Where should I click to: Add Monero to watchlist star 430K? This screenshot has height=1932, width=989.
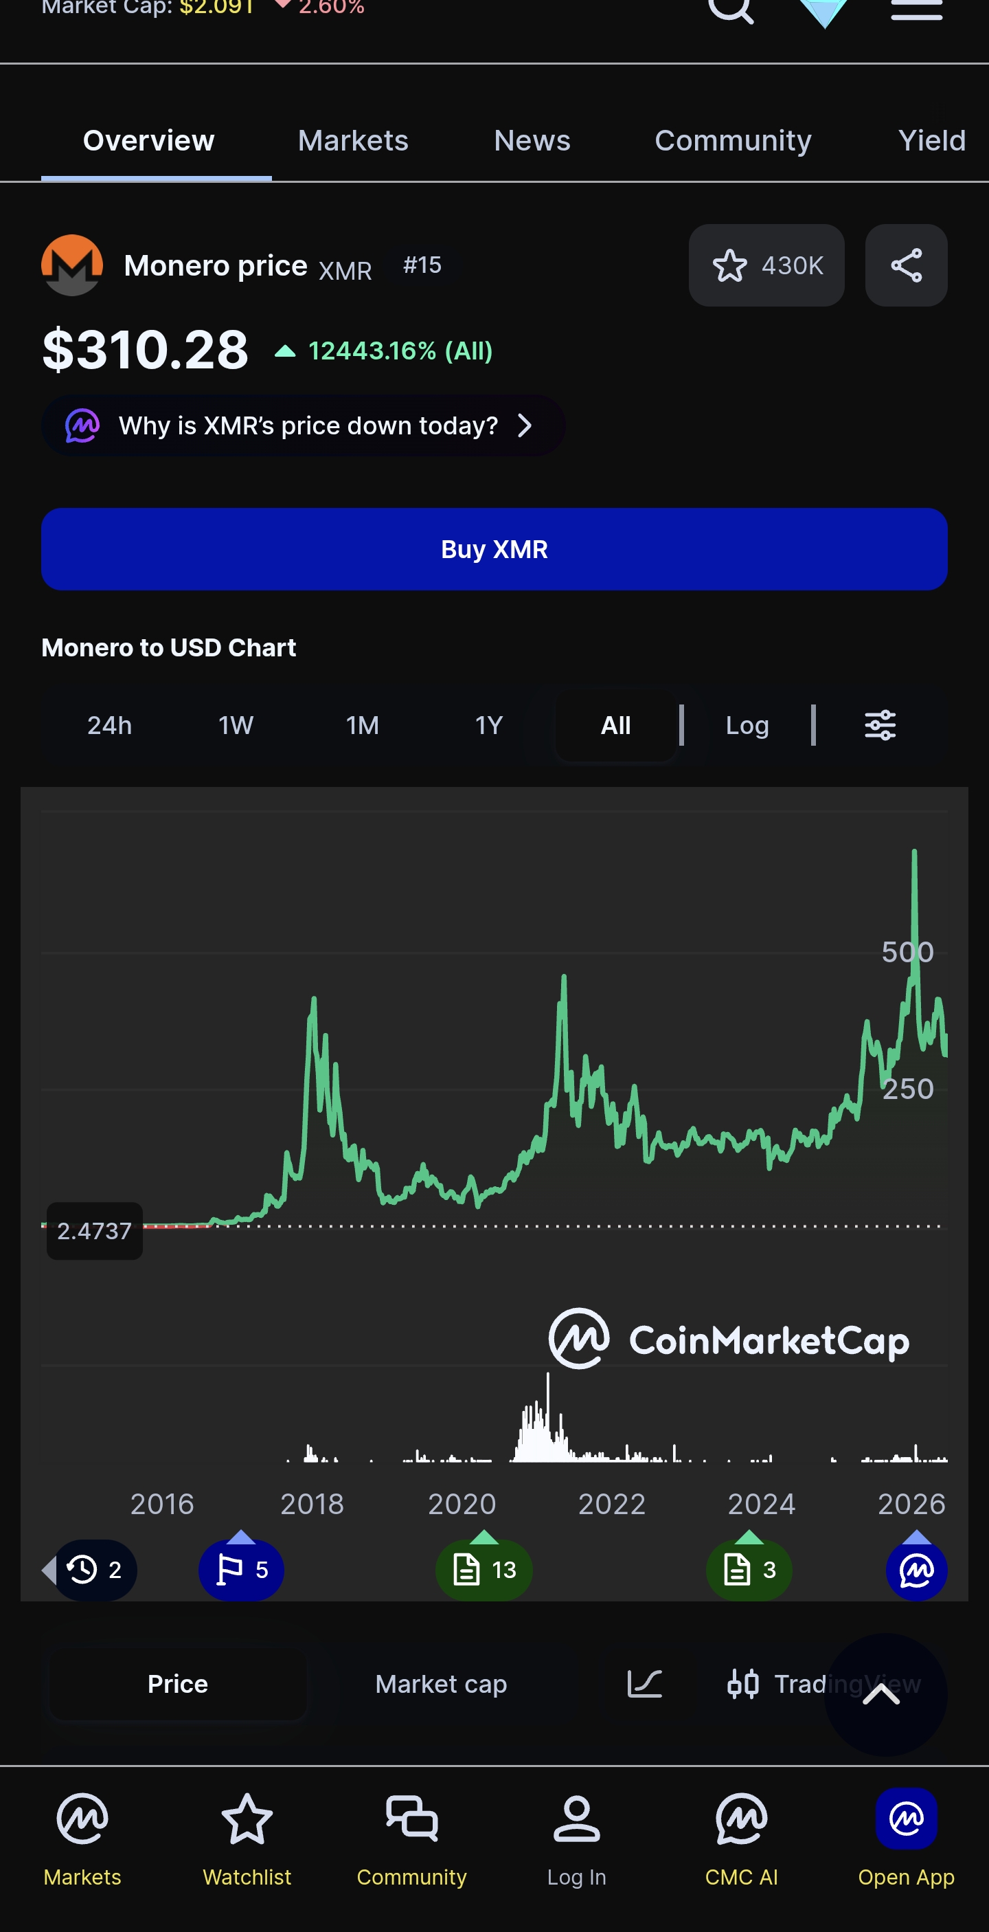pyautogui.click(x=766, y=265)
